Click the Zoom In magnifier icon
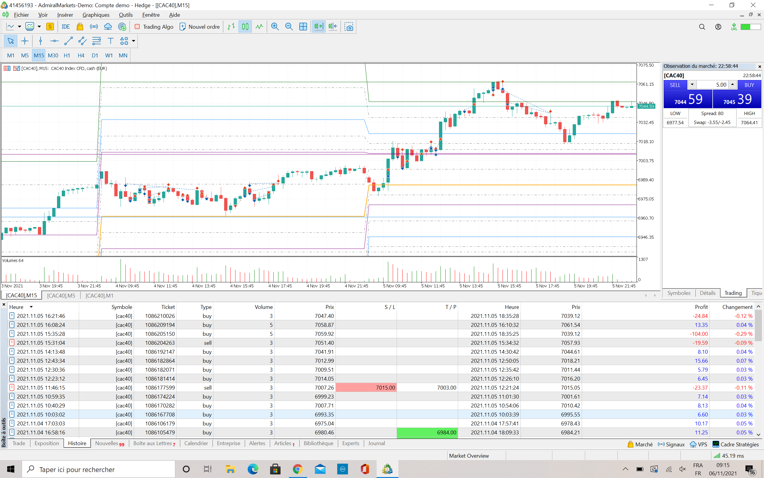Image resolution: width=764 pixels, height=478 pixels. (275, 27)
